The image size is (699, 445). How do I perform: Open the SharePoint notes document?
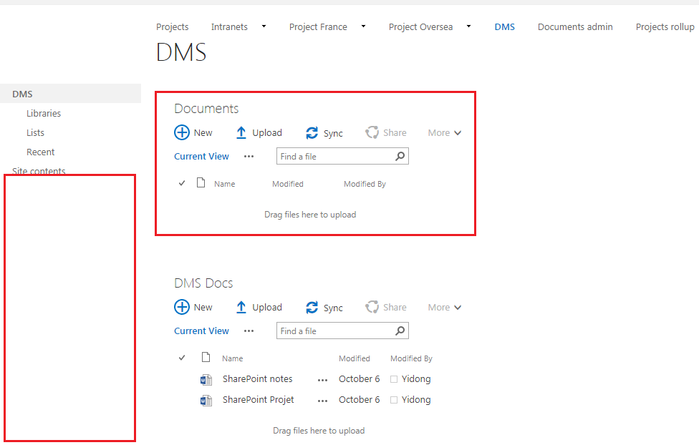pyautogui.click(x=258, y=378)
